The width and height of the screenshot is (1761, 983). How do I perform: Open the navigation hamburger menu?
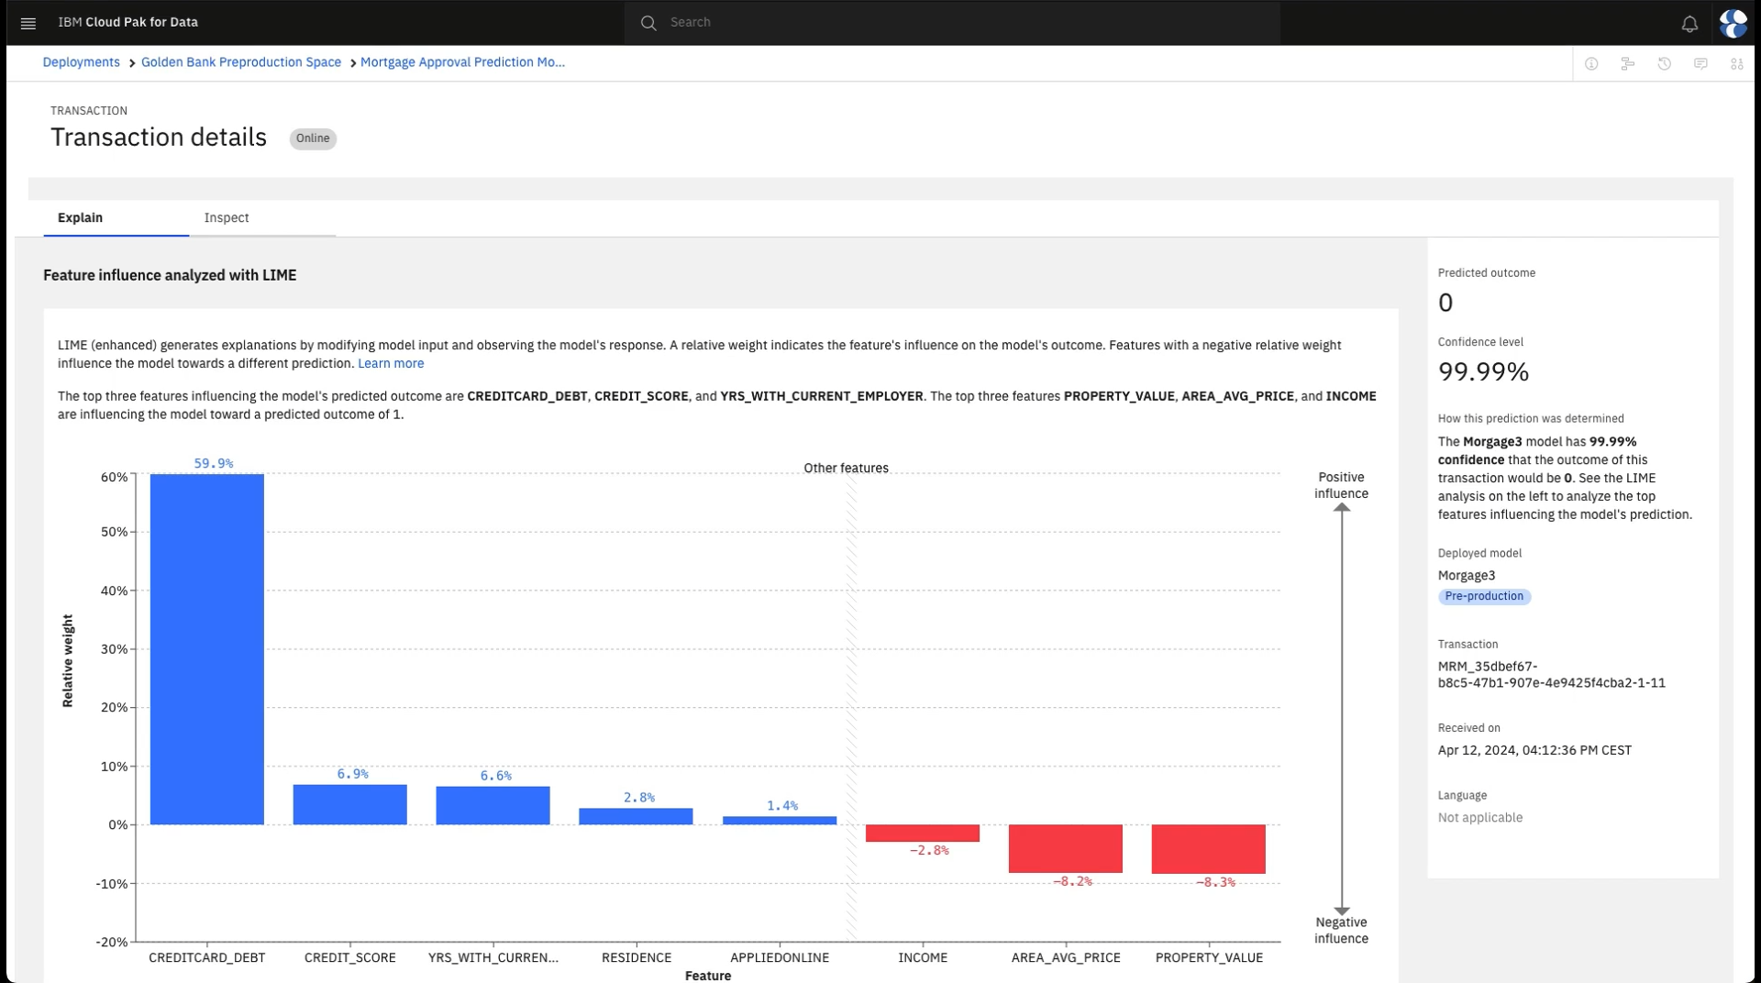pyautogui.click(x=28, y=22)
